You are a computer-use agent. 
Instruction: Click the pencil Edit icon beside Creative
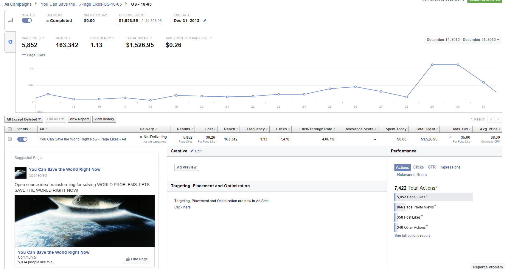pyautogui.click(x=192, y=151)
